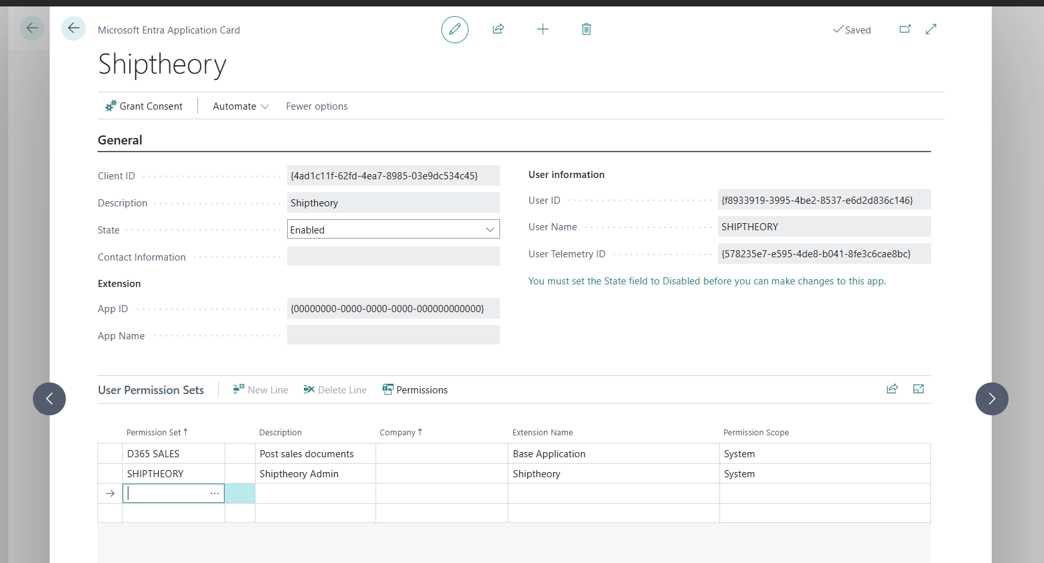Share the Shiptheory application card
Screen dimensions: 1044x563
tap(498, 29)
